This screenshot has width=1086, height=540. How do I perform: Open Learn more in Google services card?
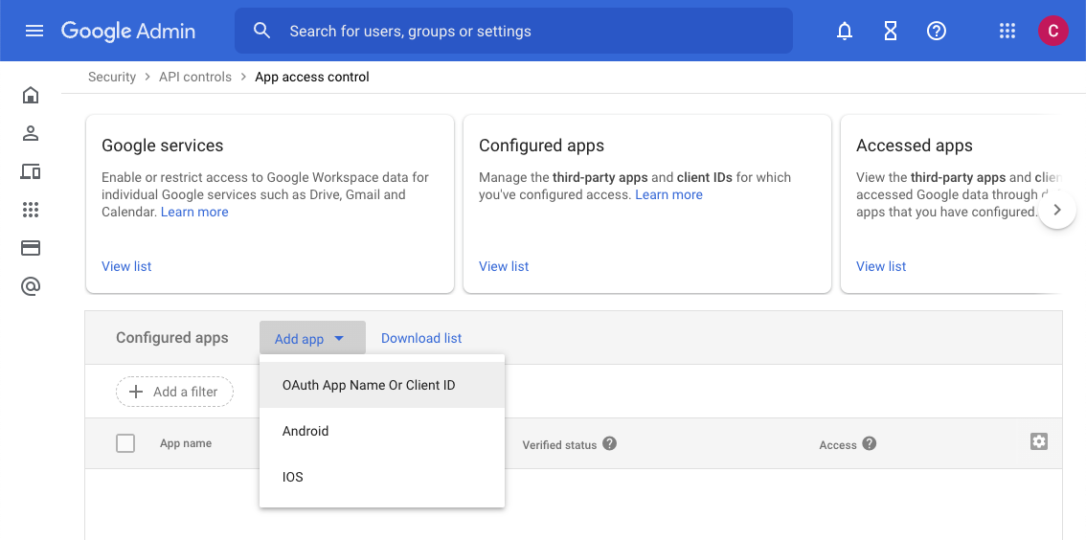pos(194,212)
